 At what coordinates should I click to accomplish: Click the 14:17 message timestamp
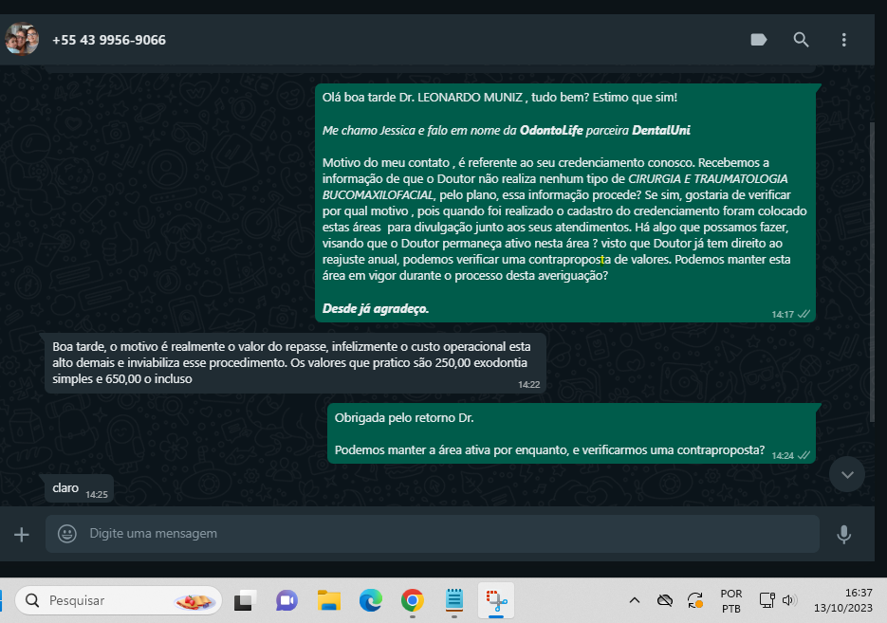[783, 314]
